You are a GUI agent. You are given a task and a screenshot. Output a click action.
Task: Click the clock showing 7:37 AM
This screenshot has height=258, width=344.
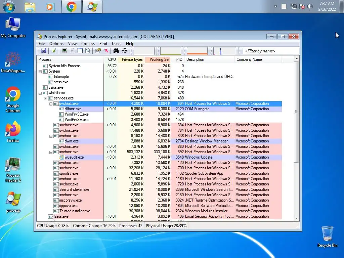(327, 6)
